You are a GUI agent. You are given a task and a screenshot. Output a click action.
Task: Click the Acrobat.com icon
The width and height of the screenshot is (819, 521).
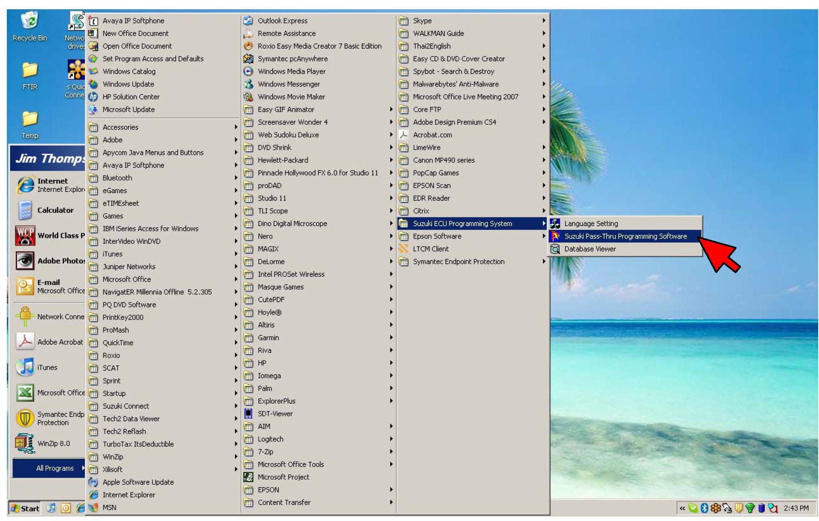pos(403,135)
